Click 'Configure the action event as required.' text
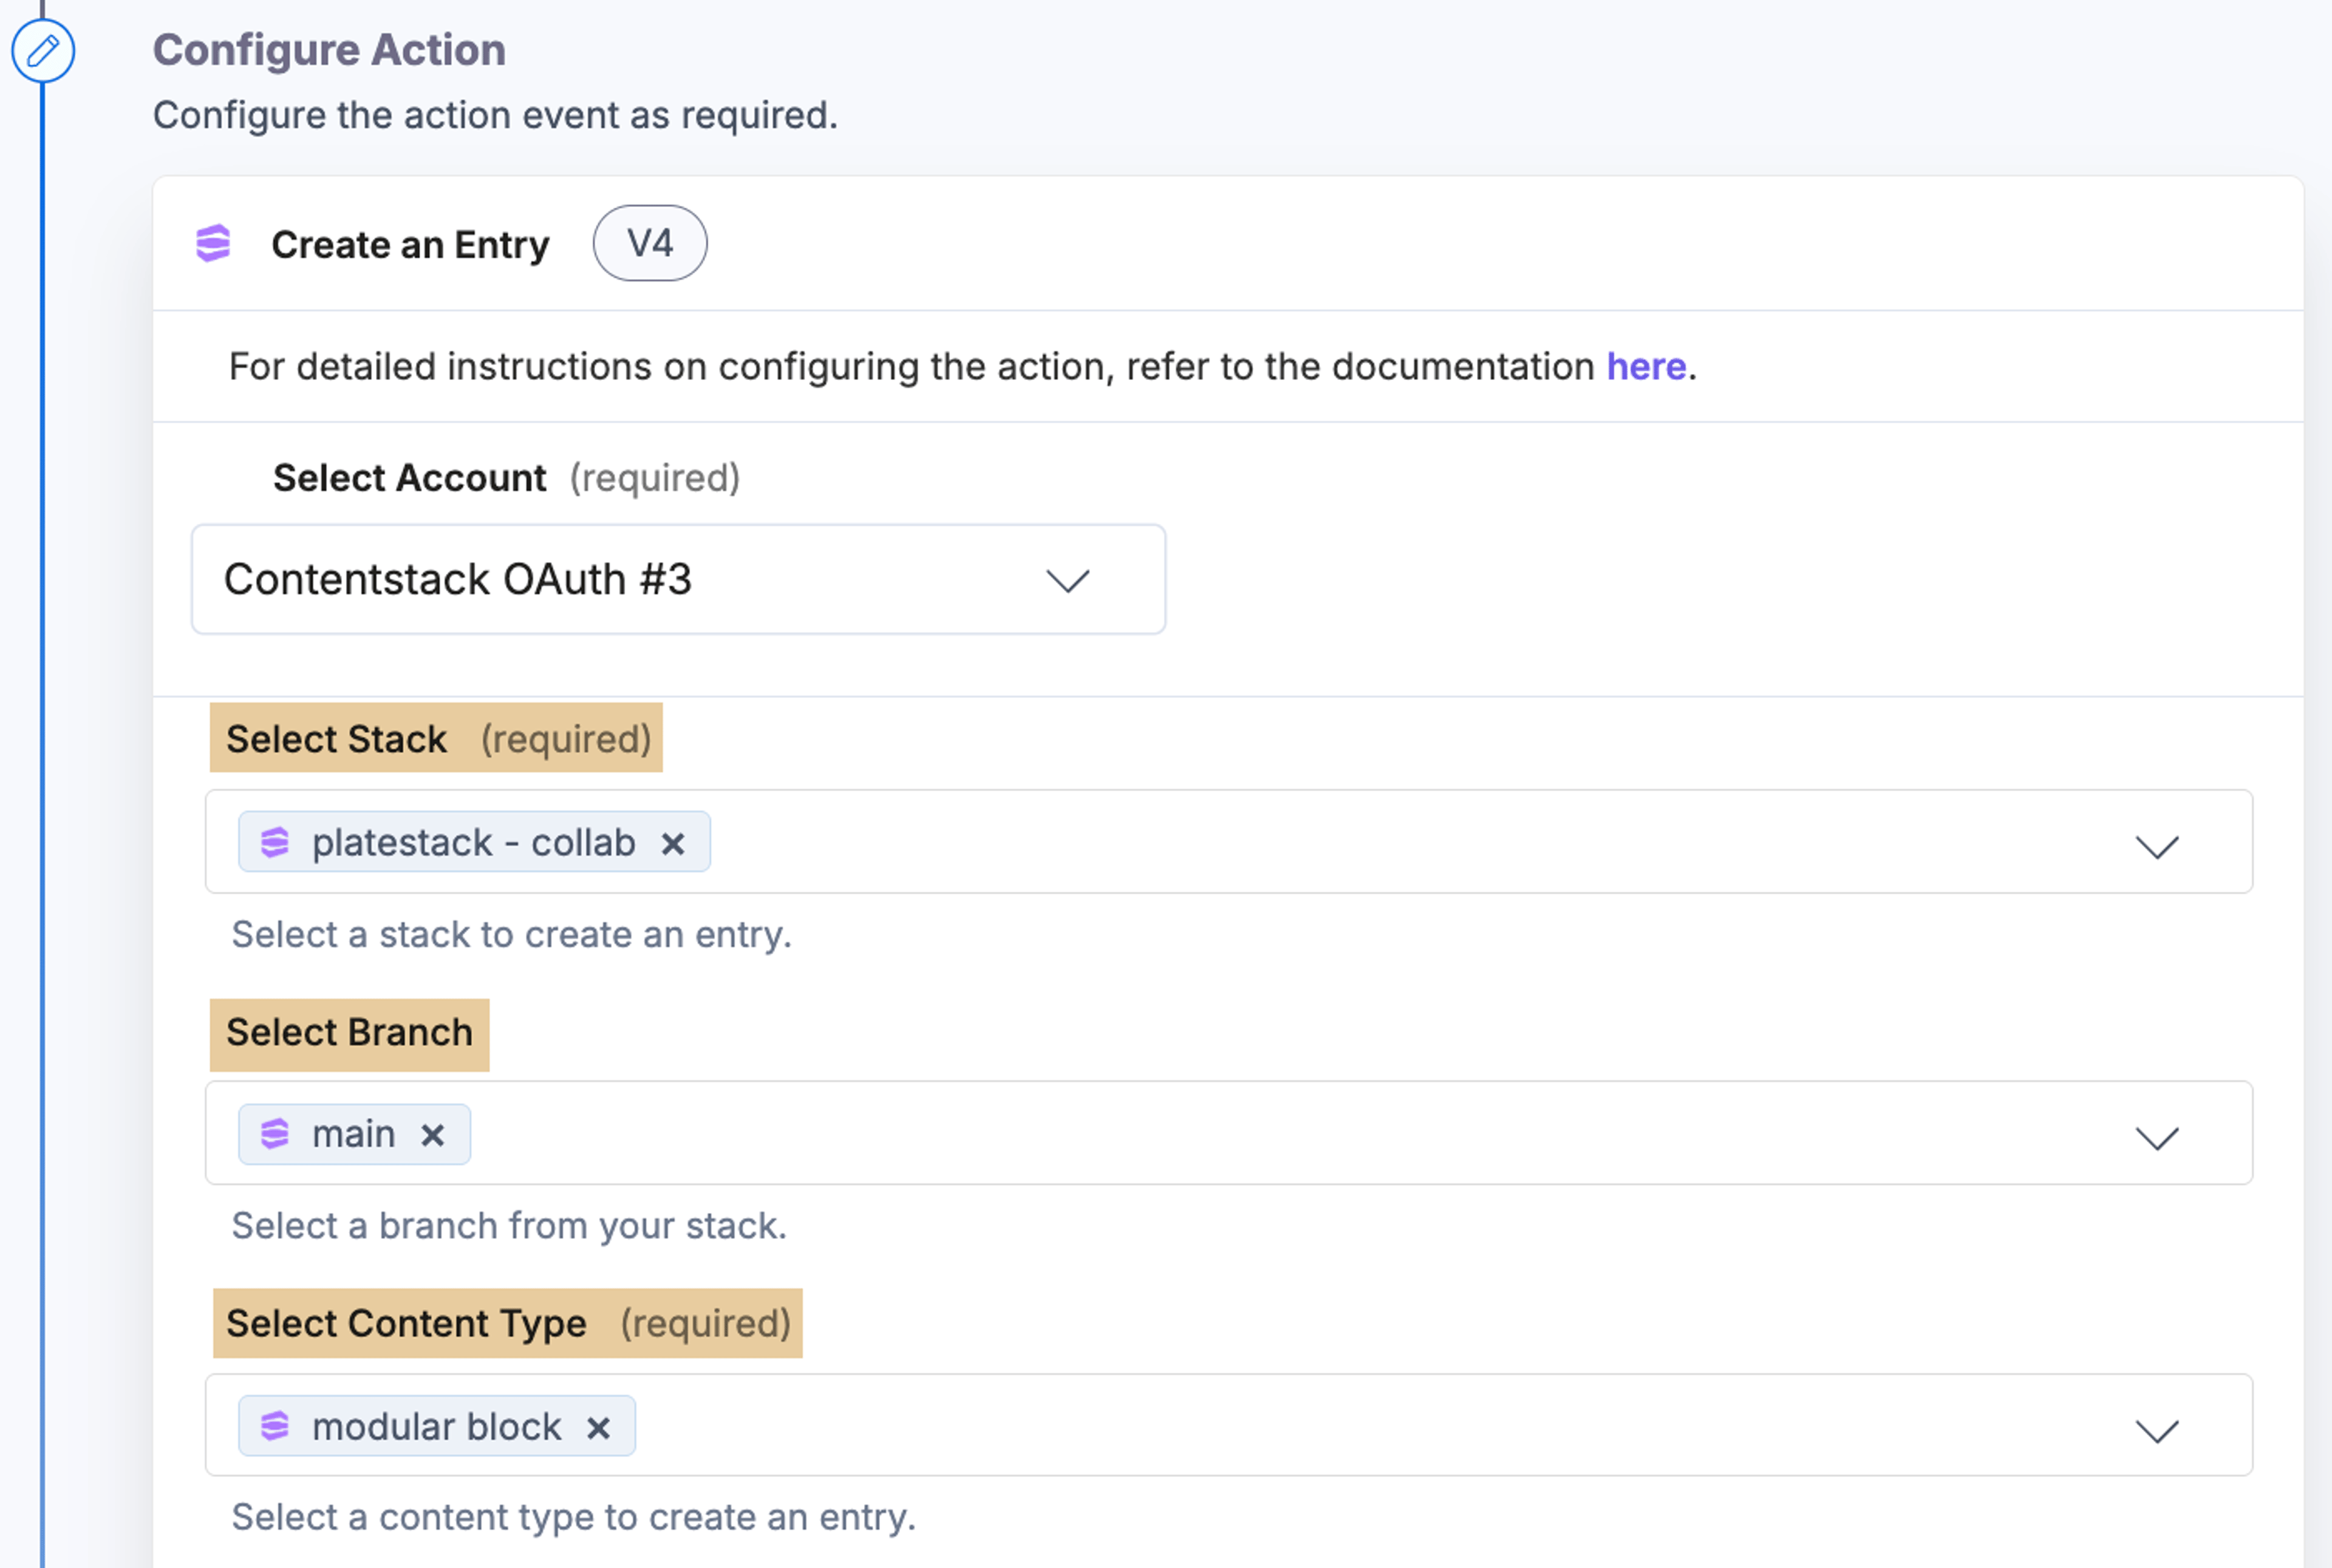The width and height of the screenshot is (2332, 1568). 495,116
